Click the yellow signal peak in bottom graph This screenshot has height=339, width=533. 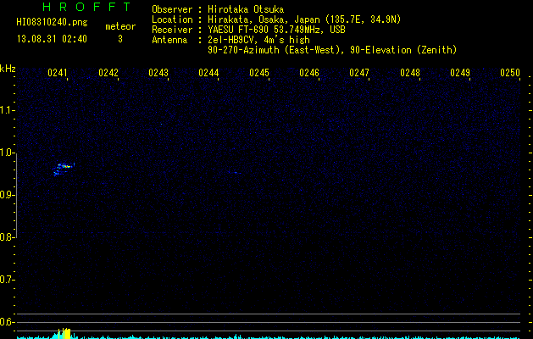[x=64, y=333]
